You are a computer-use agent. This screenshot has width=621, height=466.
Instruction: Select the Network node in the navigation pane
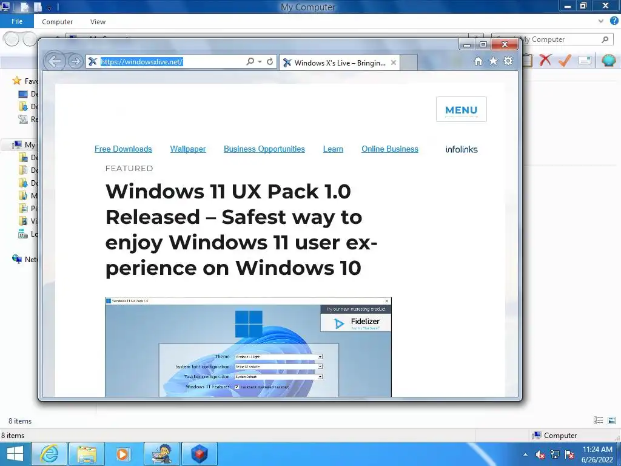click(x=24, y=259)
